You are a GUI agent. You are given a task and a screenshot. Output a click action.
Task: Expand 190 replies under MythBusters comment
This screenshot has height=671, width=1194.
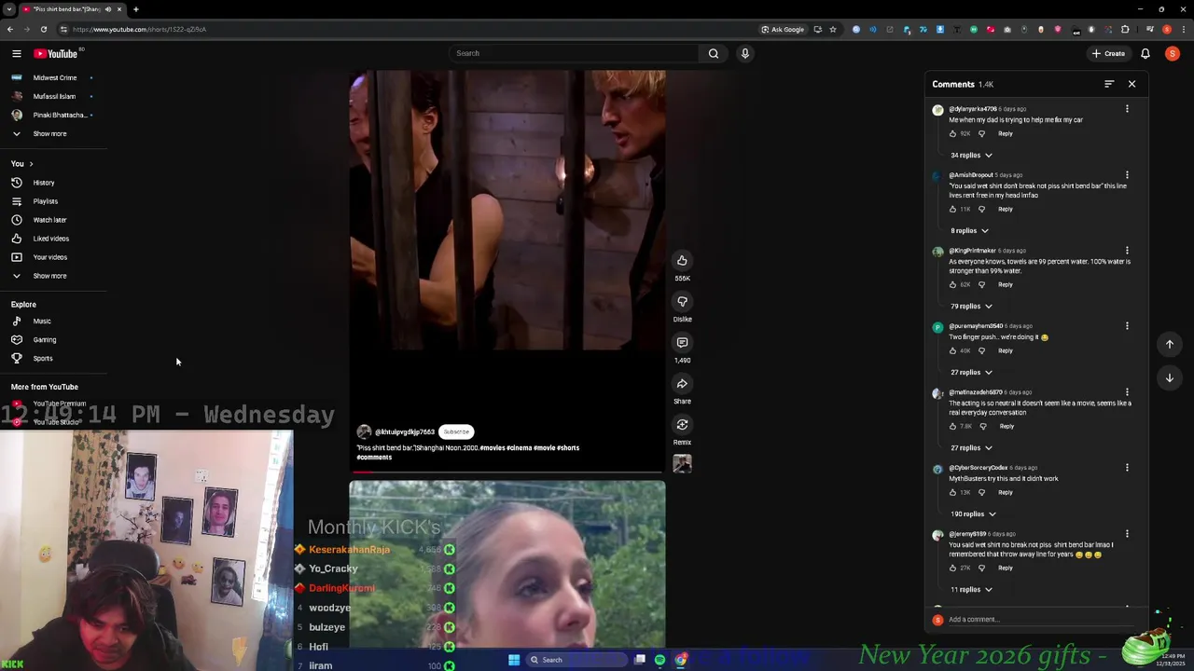point(973,514)
